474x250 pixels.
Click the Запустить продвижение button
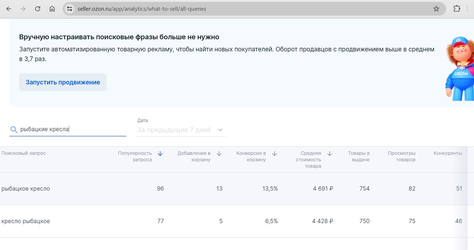63,82
